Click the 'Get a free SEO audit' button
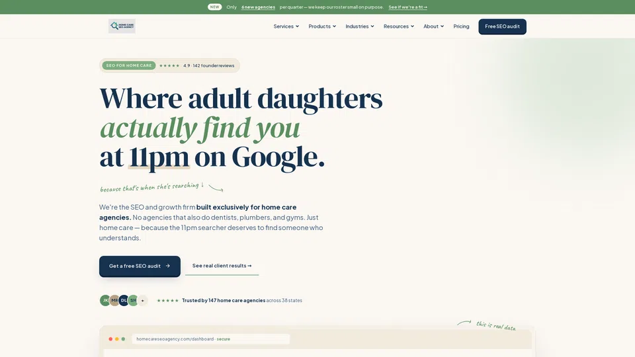Screen dimensions: 635x357 coord(140,266)
